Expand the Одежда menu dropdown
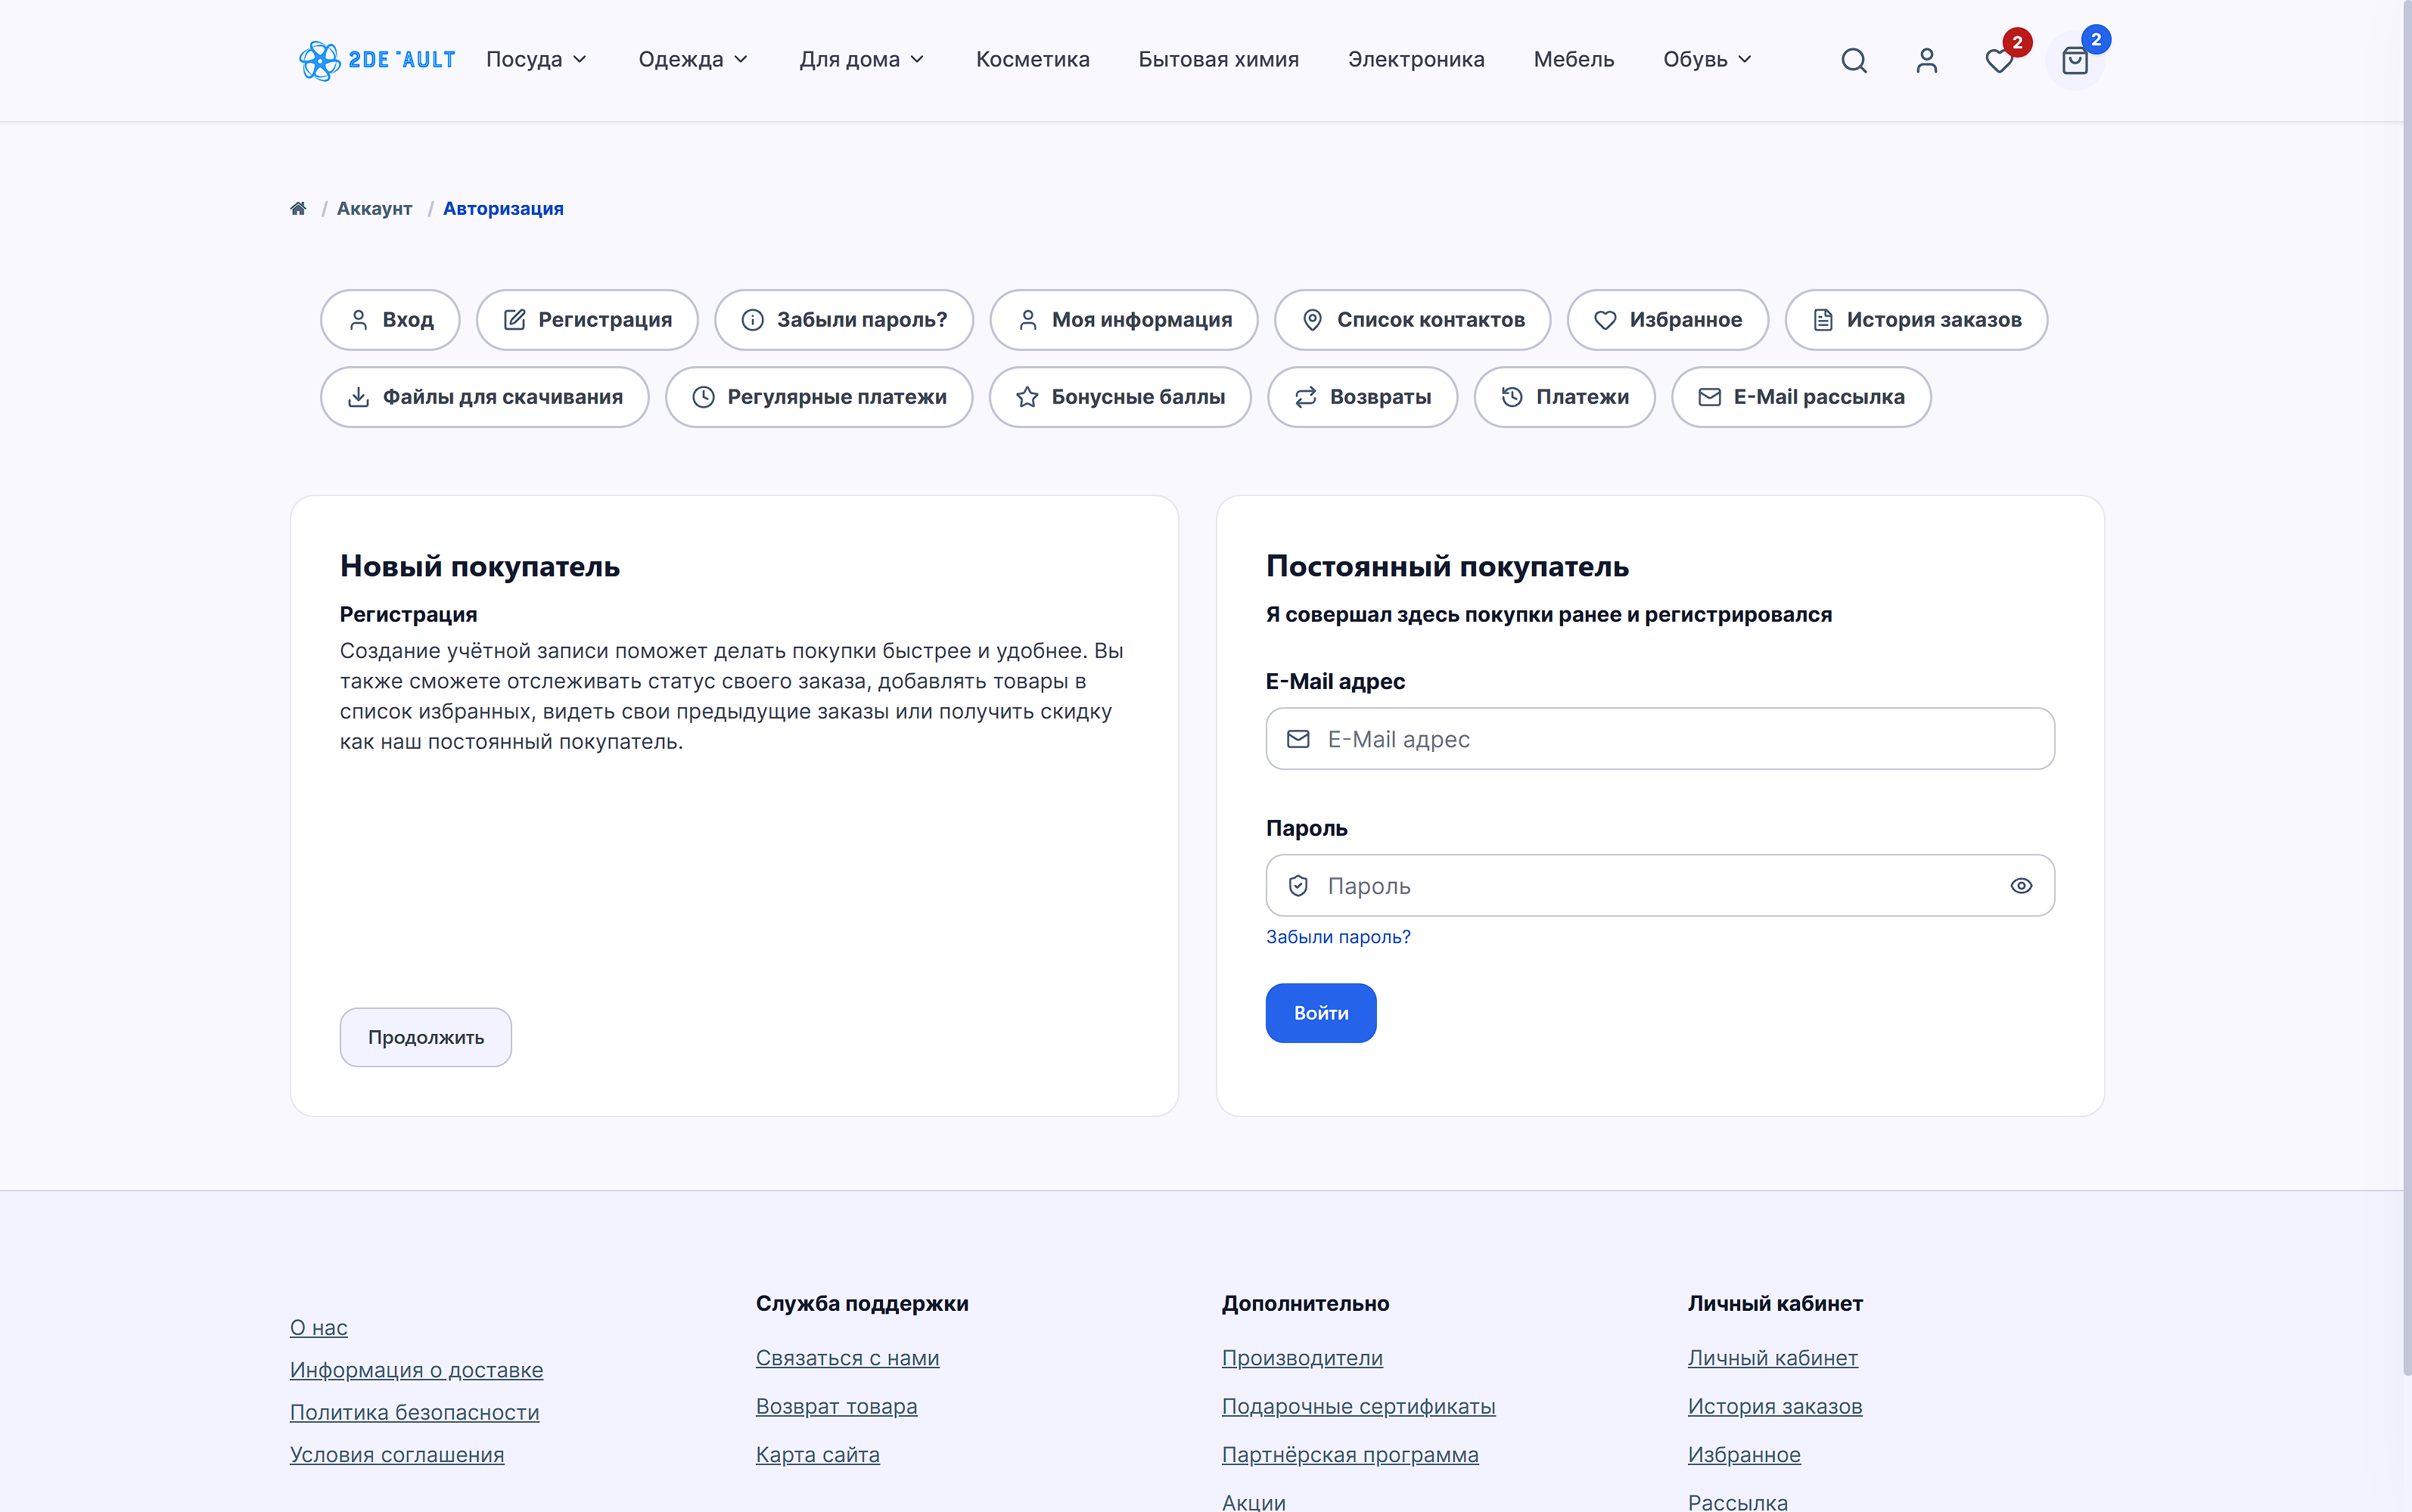This screenshot has width=2412, height=1512. pos(694,60)
